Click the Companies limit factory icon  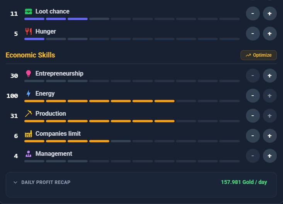click(29, 134)
